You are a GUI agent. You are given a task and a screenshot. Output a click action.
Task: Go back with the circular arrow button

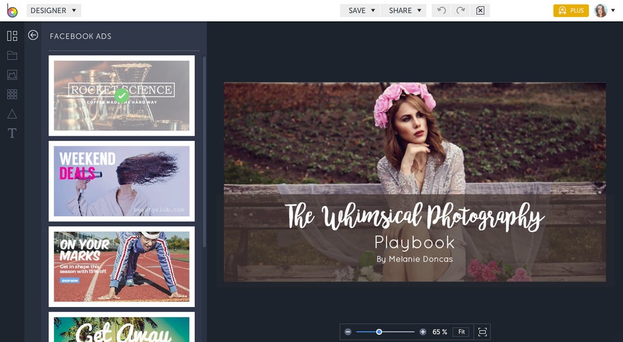33,36
